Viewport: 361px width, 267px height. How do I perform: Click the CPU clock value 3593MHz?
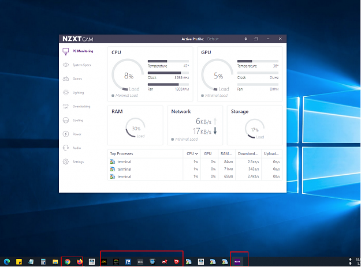[x=181, y=78]
